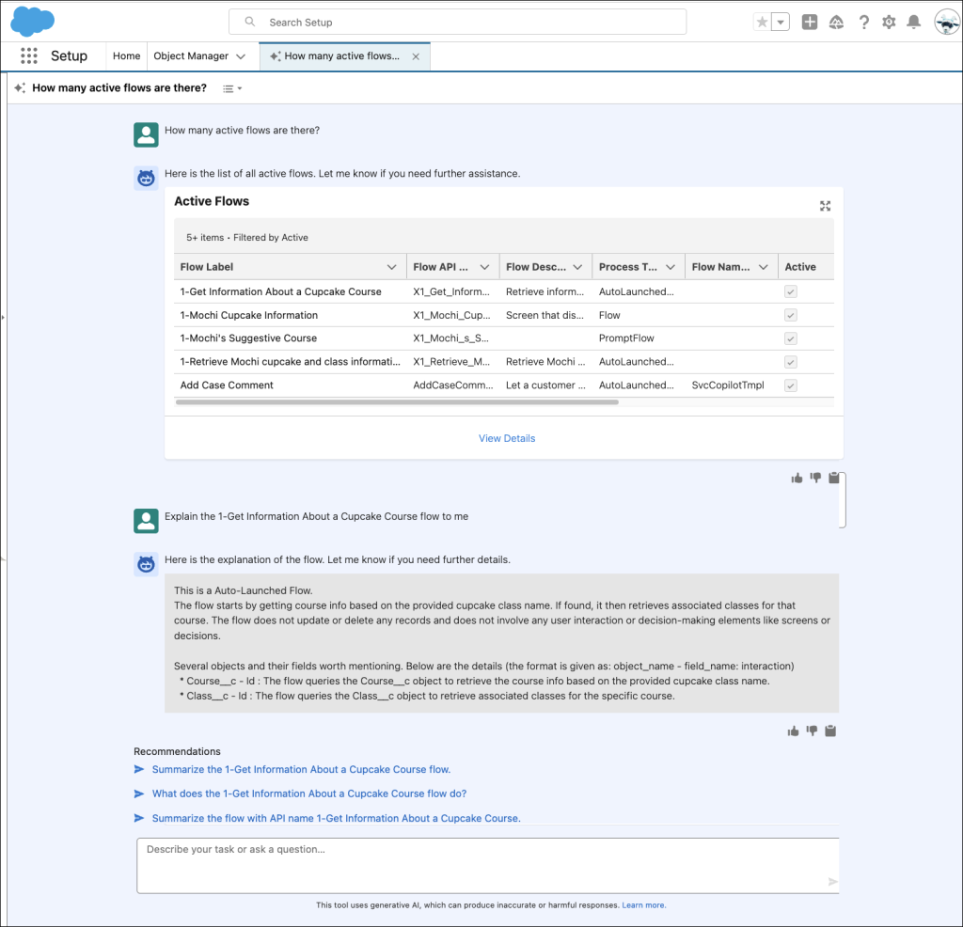Screen dimensions: 963x927
Task: Focus the Describe your task input box
Action: 488,866
